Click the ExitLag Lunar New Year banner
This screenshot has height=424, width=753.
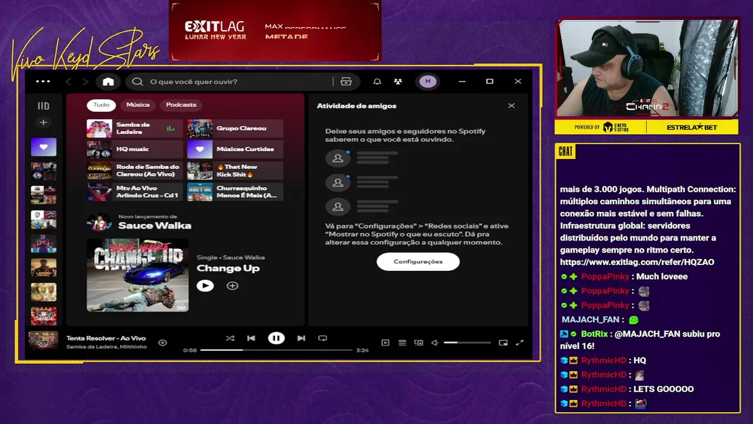[275, 31]
